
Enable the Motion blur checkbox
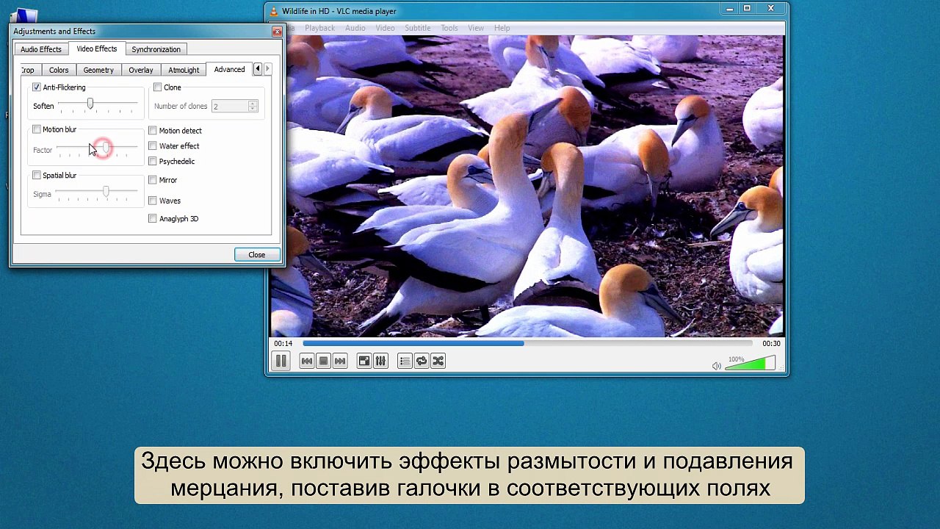(37, 129)
